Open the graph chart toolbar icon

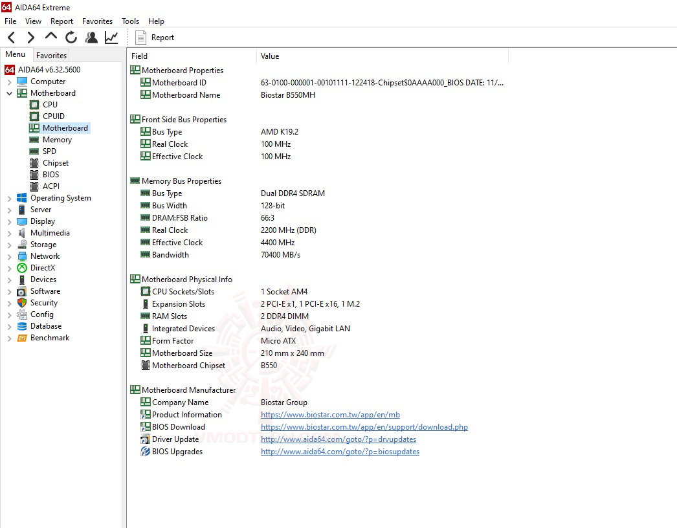pos(111,38)
